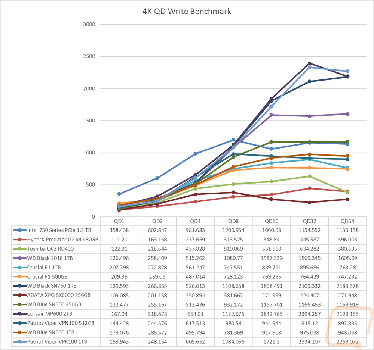The image size is (374, 350).
Task: Click the Intel 750 Series legend marker
Action: point(19,230)
